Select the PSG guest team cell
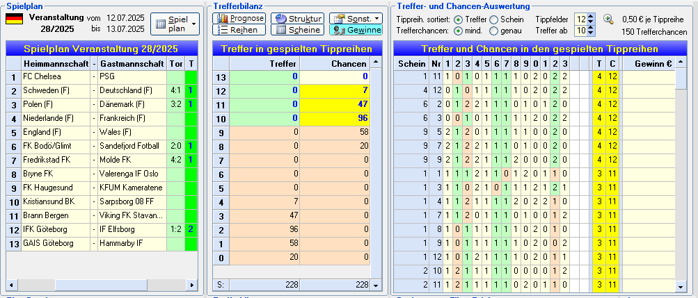698x298 pixels. pos(132,77)
